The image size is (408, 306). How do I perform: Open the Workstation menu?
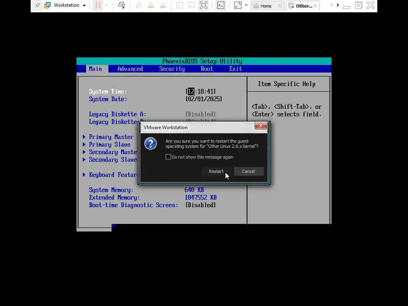coord(65,5)
